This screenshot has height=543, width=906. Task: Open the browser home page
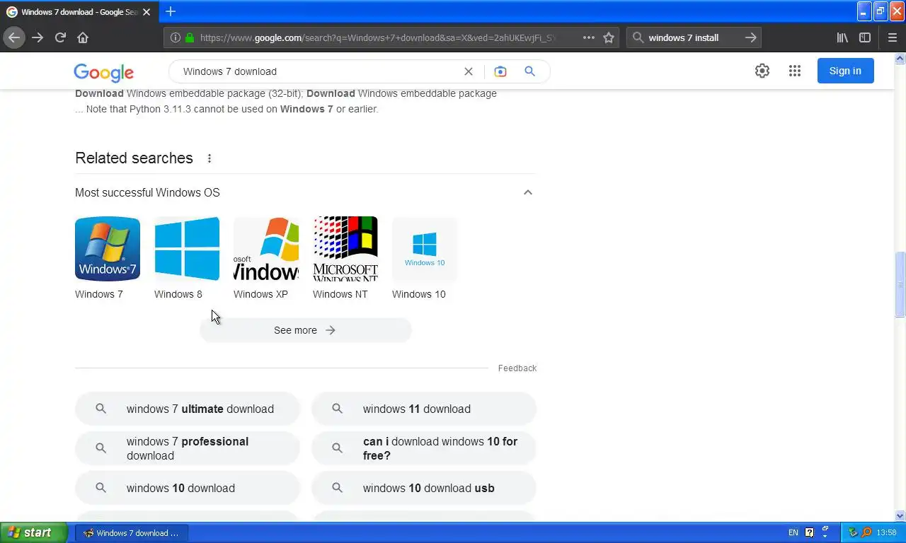(x=83, y=37)
